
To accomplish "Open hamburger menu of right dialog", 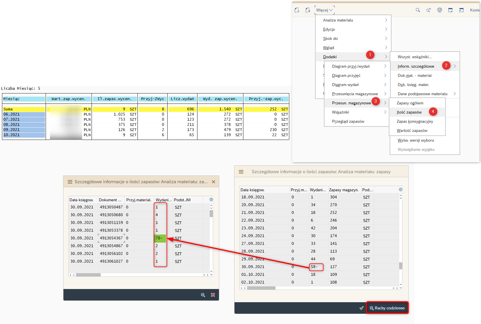I will pyautogui.click(x=241, y=172).
